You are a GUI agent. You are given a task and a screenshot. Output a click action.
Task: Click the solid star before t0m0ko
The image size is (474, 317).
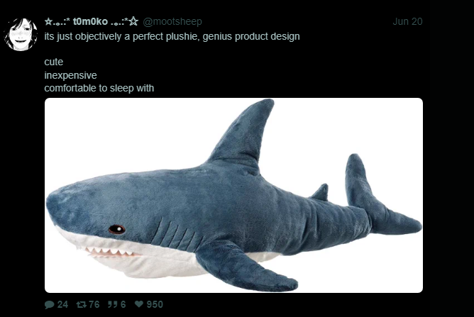tap(48, 21)
